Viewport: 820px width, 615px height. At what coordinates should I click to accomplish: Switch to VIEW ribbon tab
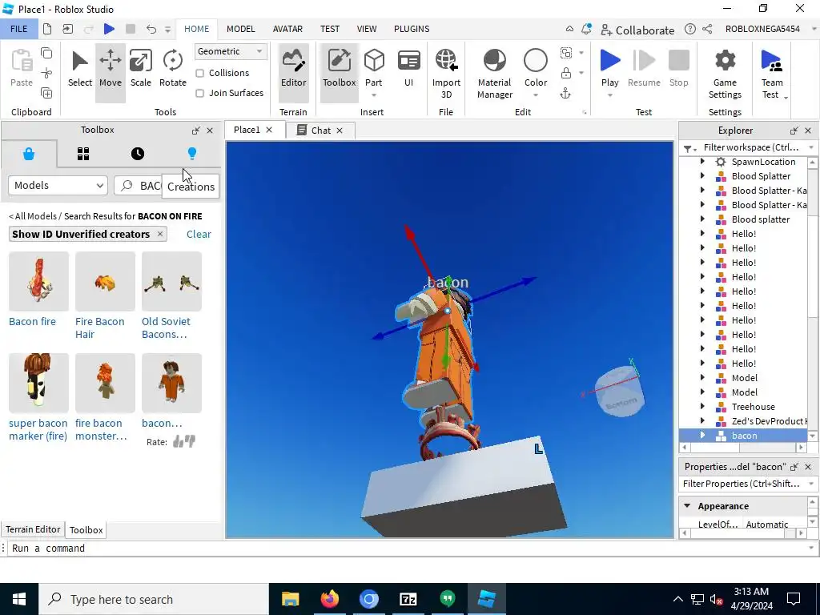[x=367, y=29]
